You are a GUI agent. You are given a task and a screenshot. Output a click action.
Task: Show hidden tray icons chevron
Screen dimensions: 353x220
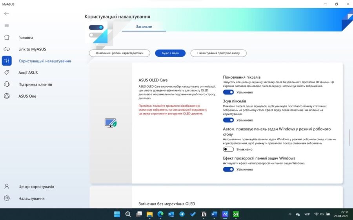click(290, 214)
